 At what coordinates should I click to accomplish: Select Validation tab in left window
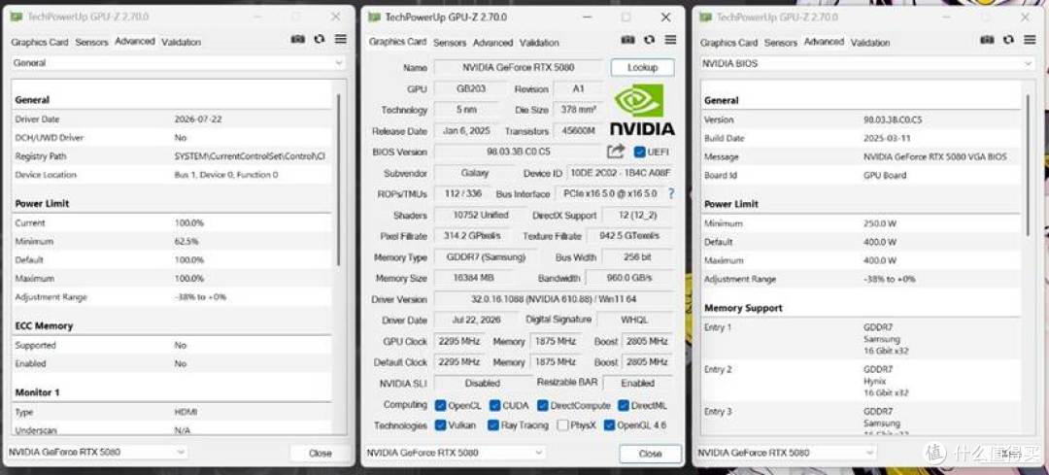pyautogui.click(x=182, y=42)
